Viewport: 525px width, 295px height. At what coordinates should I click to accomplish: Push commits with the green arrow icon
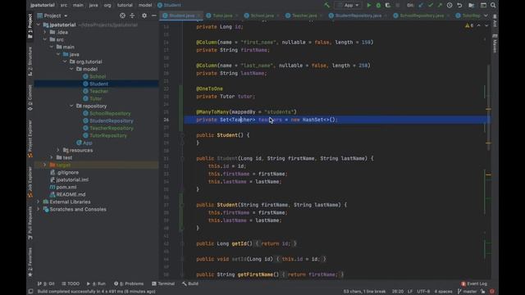pyautogui.click(x=440, y=5)
